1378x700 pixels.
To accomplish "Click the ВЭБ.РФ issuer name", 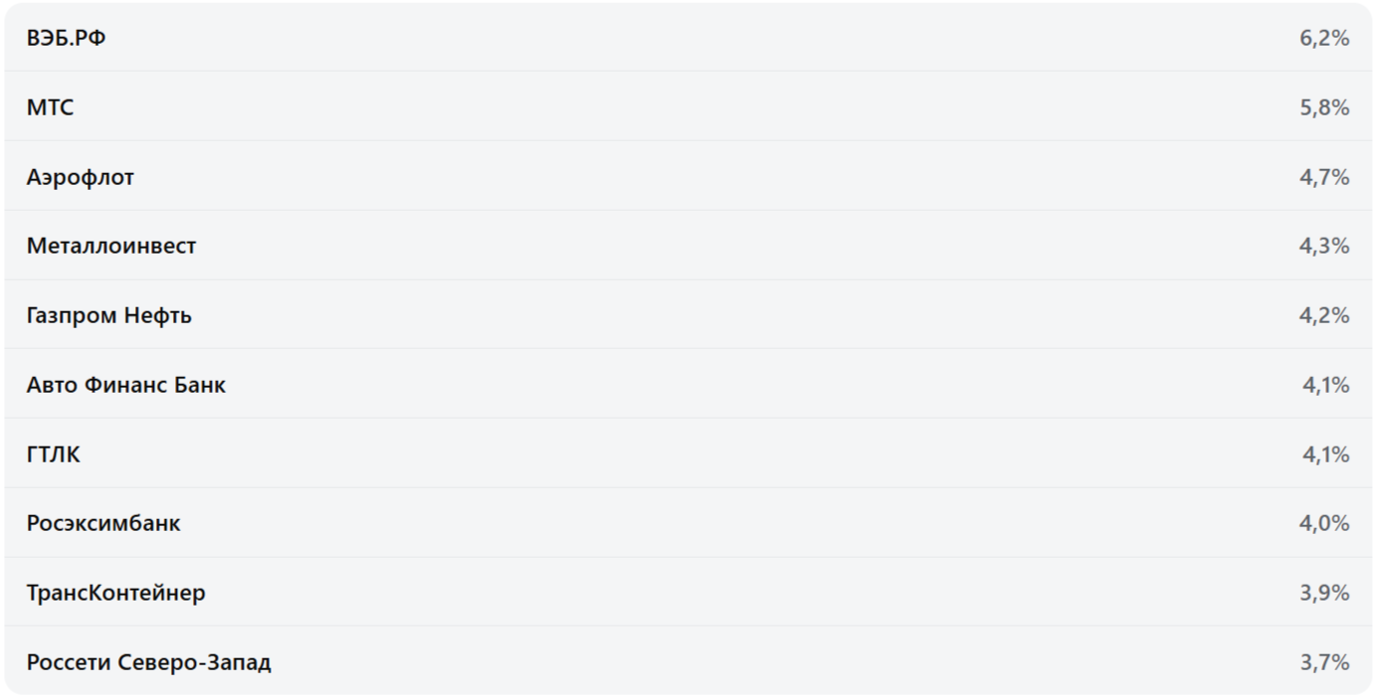I will [66, 39].
